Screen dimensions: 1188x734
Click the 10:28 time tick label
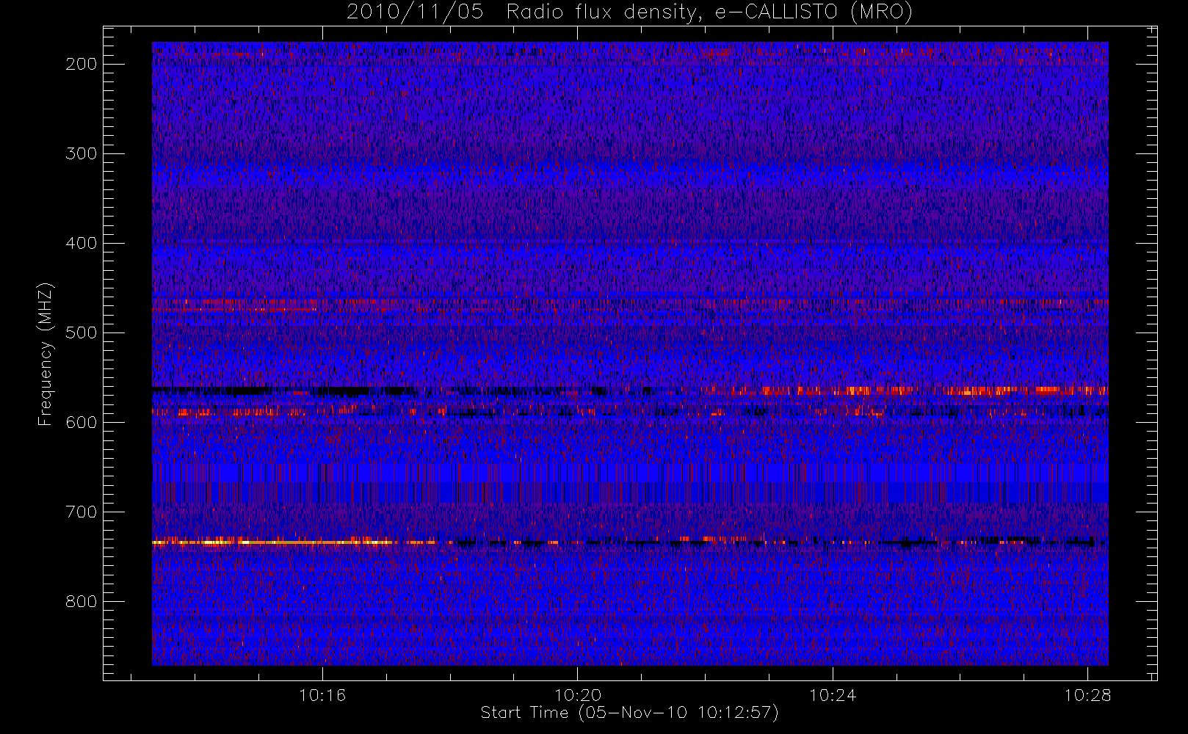tap(1087, 695)
